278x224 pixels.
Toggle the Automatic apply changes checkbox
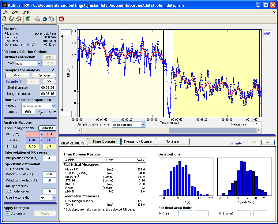(x=8, y=213)
